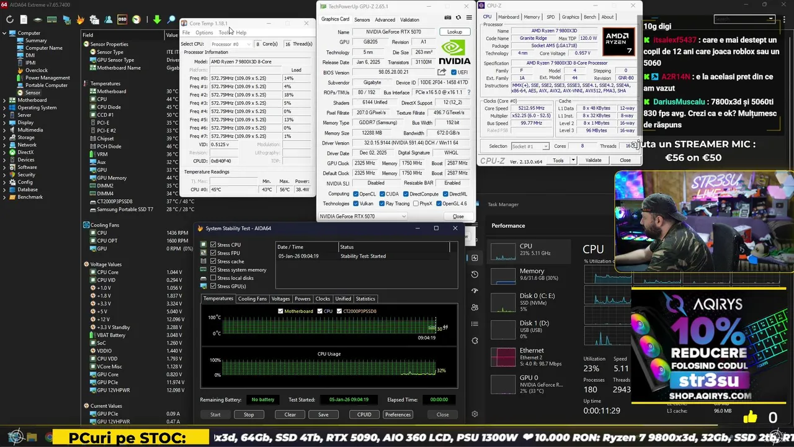Open Task Manager App history sidebar icon
The image size is (794, 447).
(475, 274)
